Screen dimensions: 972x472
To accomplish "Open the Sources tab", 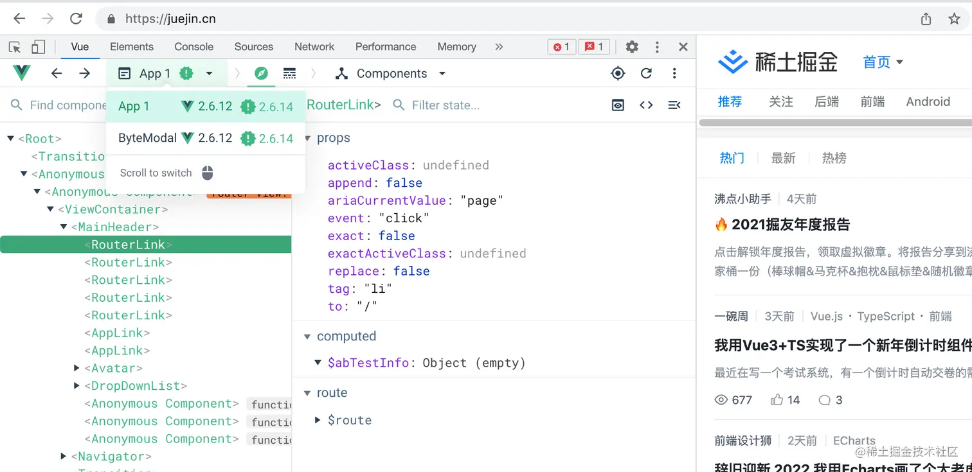I will coord(253,47).
